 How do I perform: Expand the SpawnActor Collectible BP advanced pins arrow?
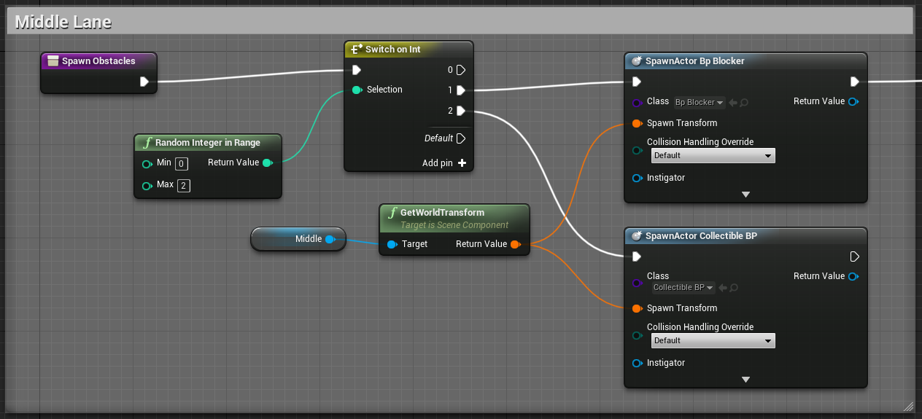745,380
